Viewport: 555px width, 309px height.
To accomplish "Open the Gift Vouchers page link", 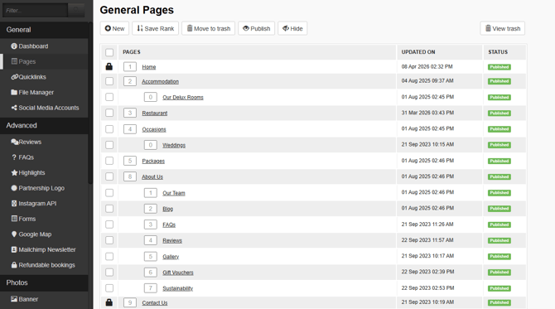I will [178, 273].
